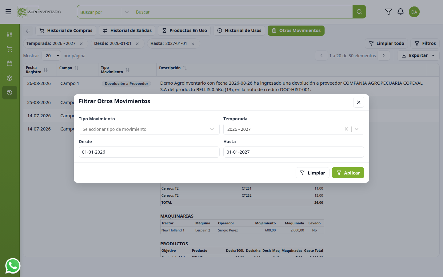Viewport: 443px width, 277px height.
Task: Open the DA user avatar menu
Action: pos(414,12)
